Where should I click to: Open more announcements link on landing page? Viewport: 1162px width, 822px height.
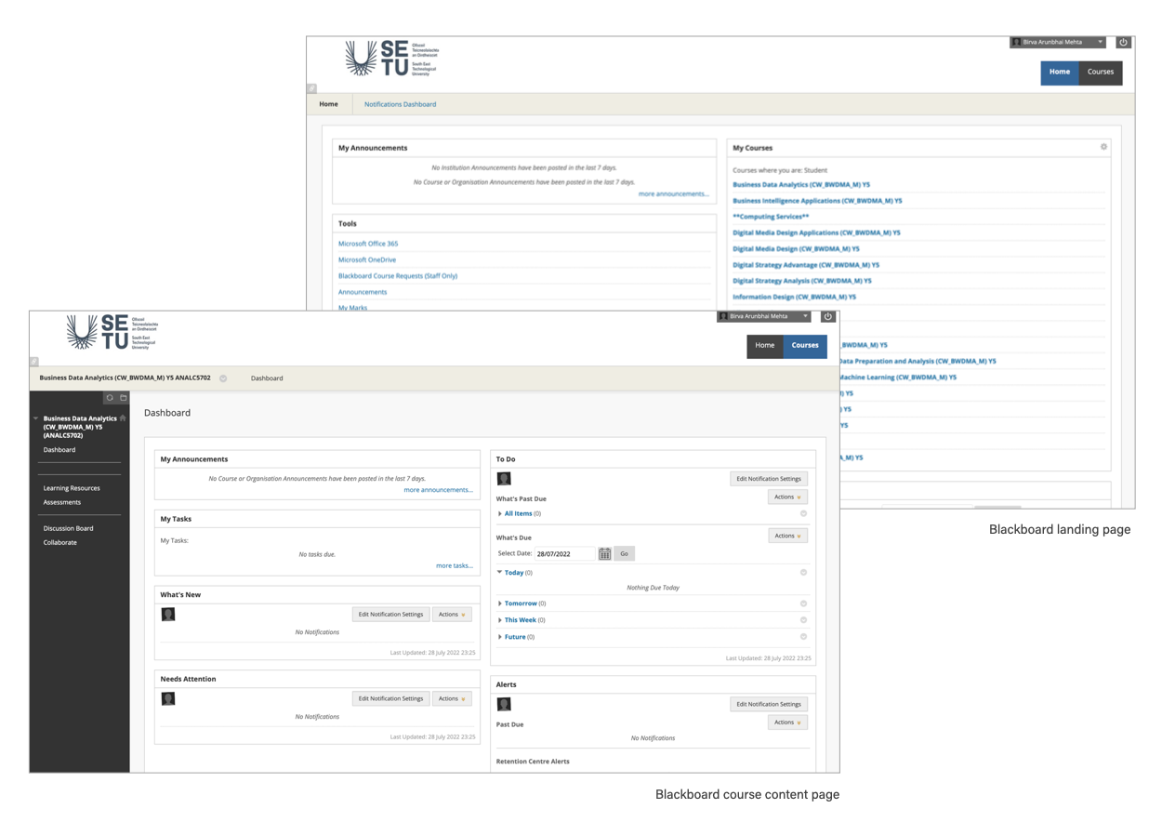[673, 194]
